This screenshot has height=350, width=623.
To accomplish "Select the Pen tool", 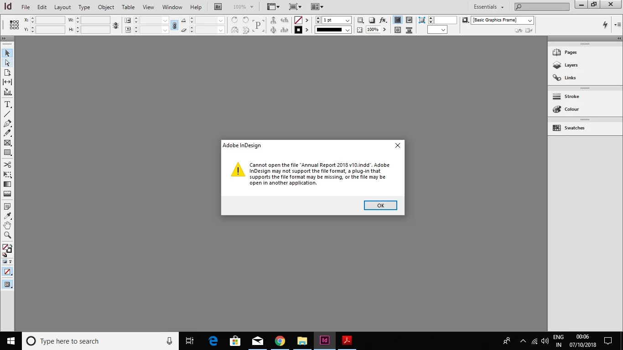I will coord(7,124).
